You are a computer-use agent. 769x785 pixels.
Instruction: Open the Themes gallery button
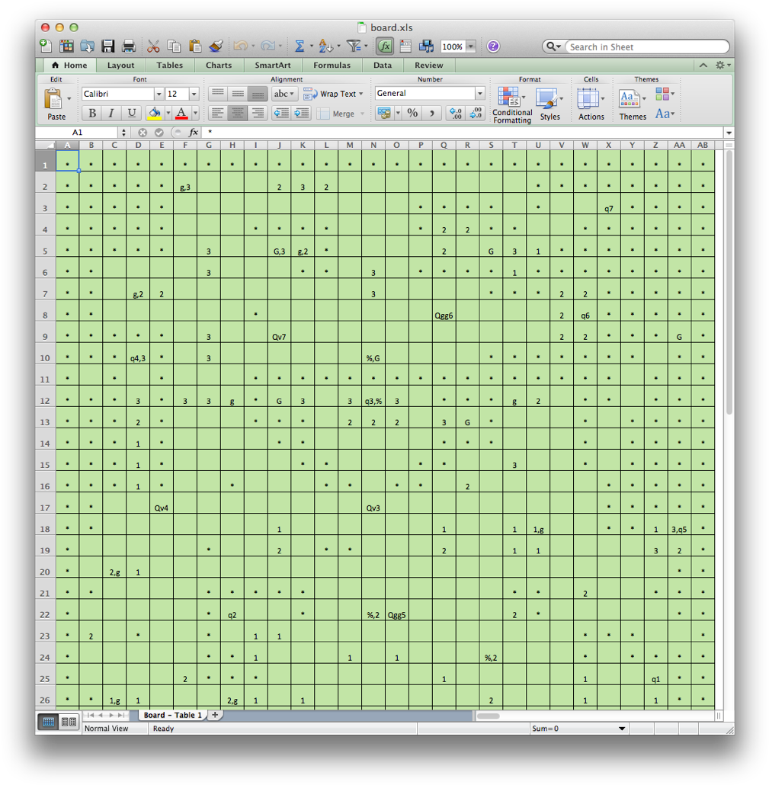[633, 104]
